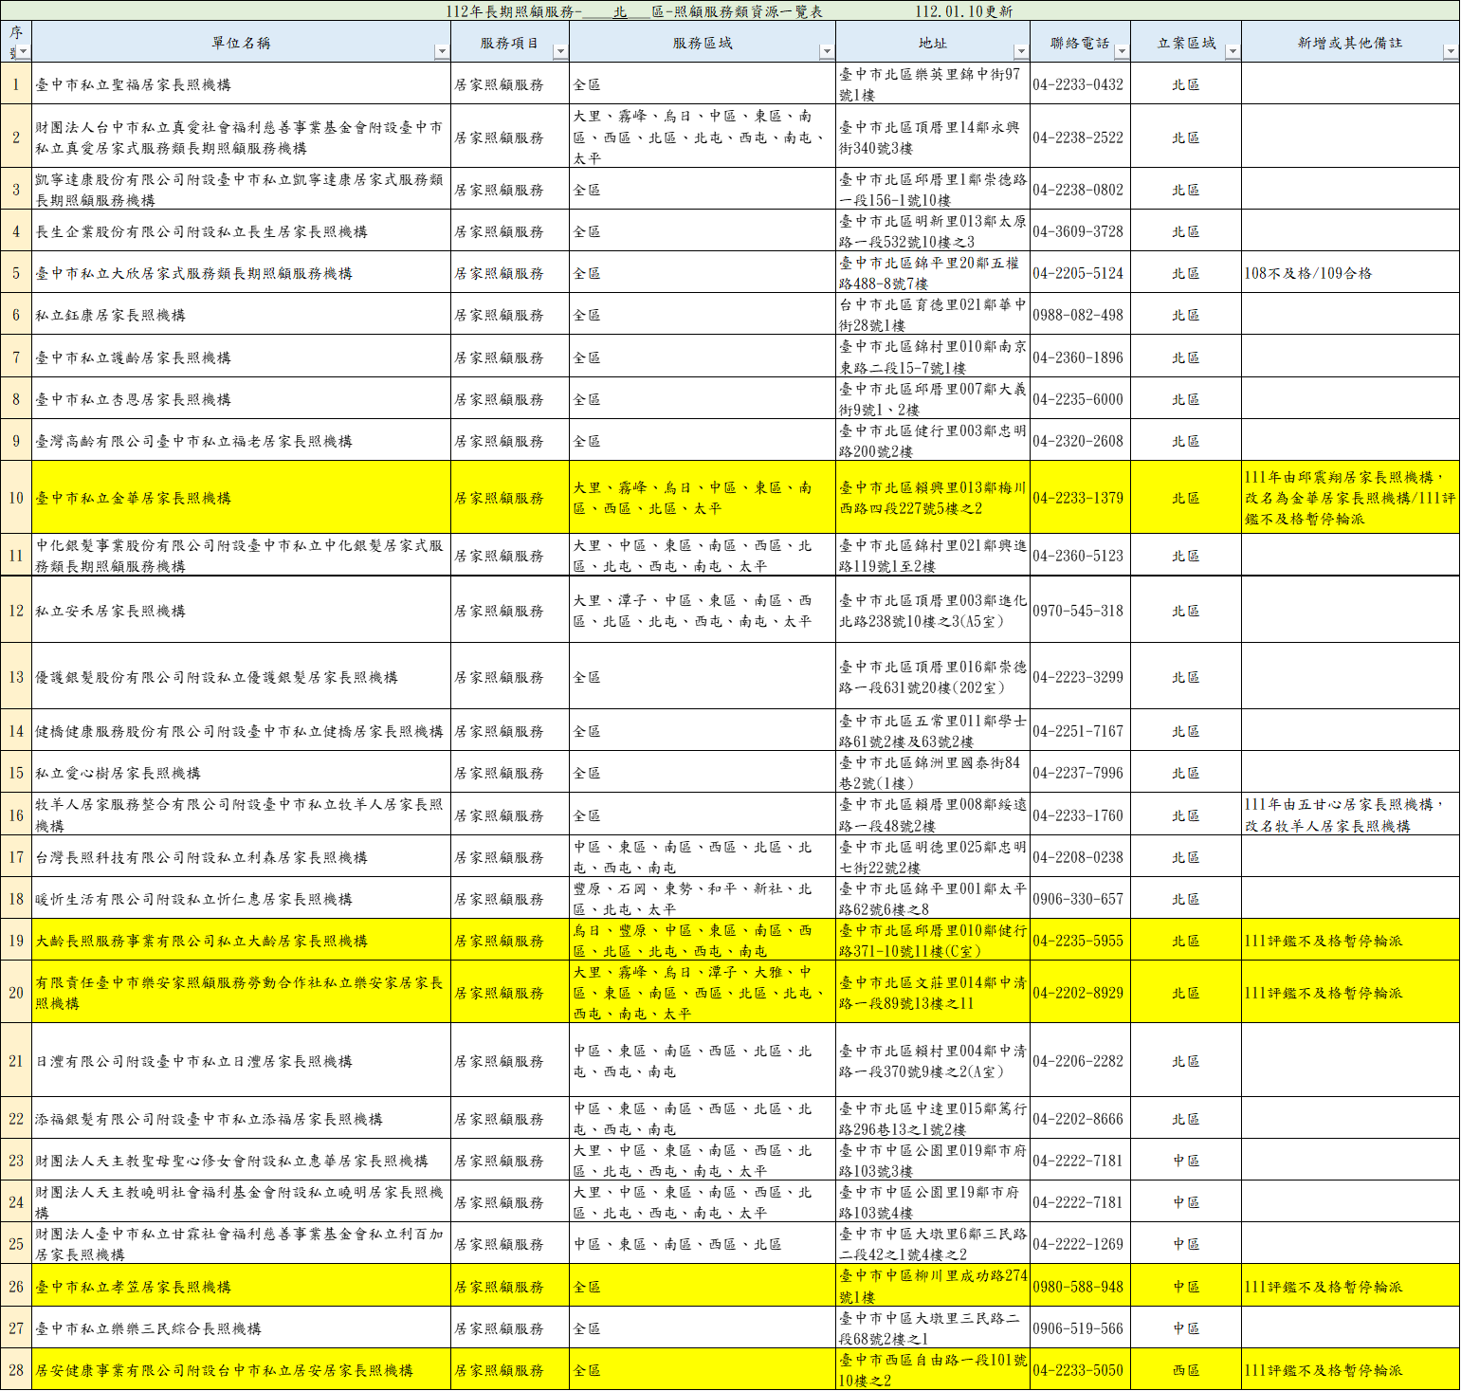Viewport: 1461px width, 1391px height.
Task: Select the cell 臺中市私立樂樂三民綜合長照機構
Action: [x=241, y=1328]
